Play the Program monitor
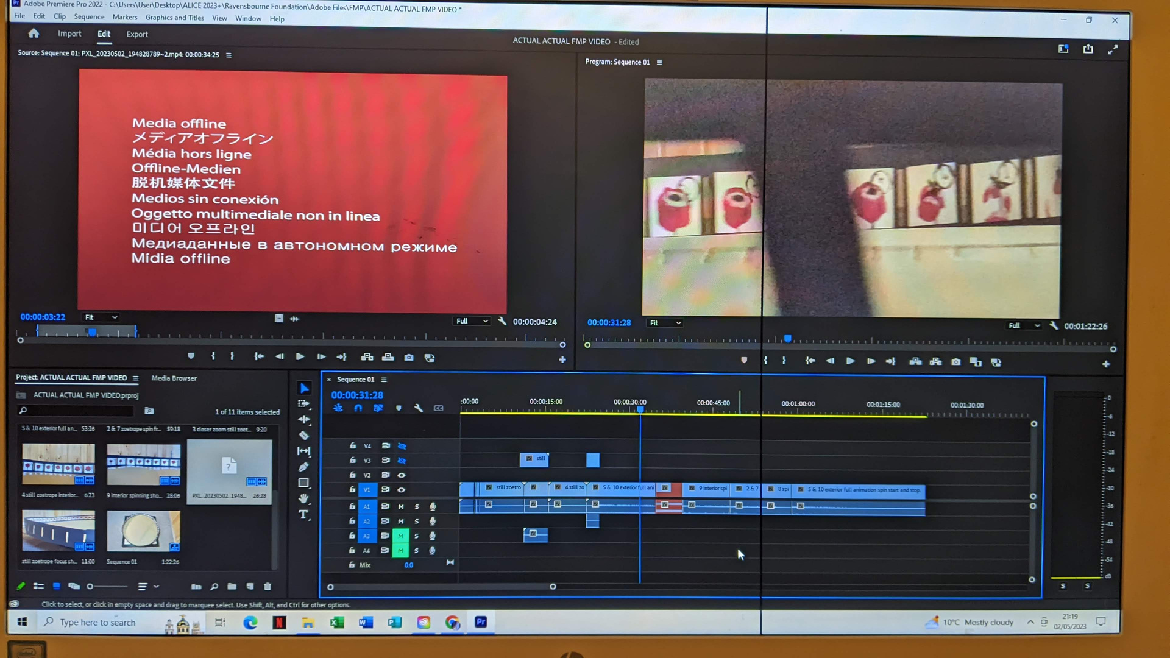Image resolution: width=1170 pixels, height=658 pixels. pos(850,361)
